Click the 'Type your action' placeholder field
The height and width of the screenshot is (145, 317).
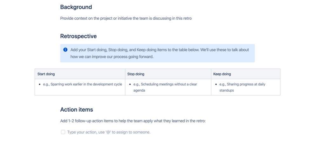click(109, 132)
